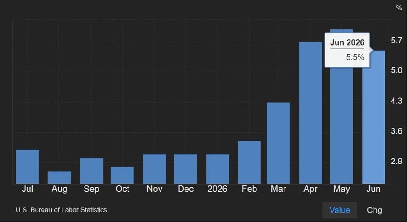407x222 pixels.
Task: Click the 2026 January bar
Action: 218,169
